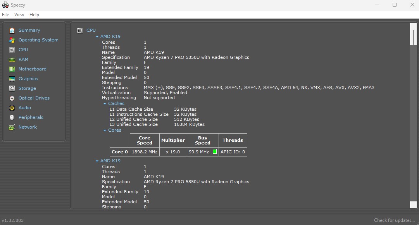
Task: Click Check for updates link
Action: 395,220
